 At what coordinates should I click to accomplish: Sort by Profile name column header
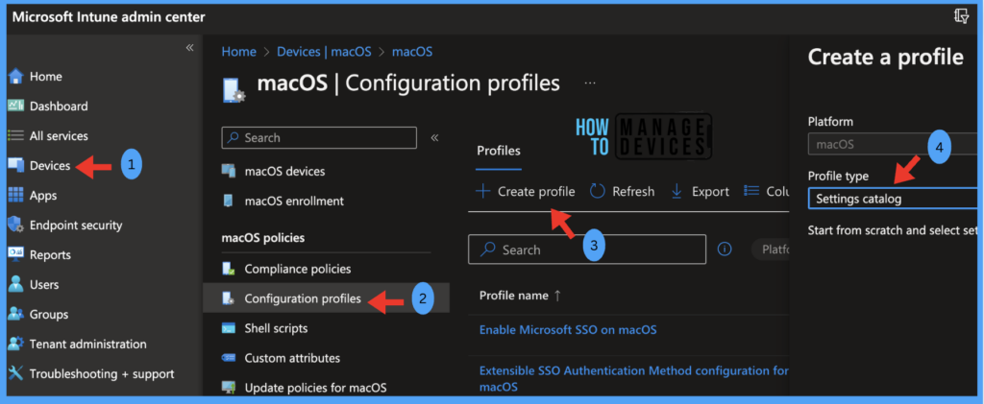520,295
